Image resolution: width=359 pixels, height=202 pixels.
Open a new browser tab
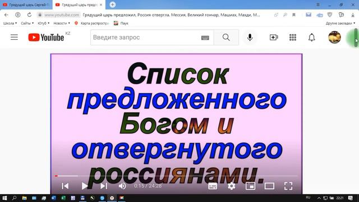click(x=112, y=4)
